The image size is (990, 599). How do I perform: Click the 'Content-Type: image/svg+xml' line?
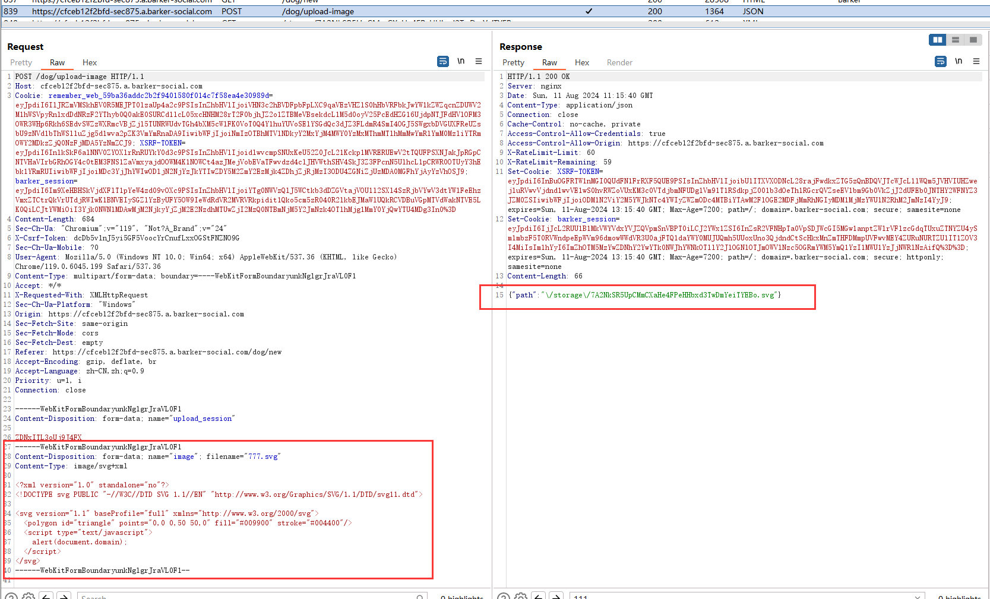(71, 466)
